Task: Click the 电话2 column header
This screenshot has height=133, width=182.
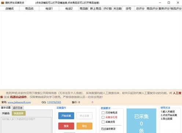Action: click(x=69, y=8)
